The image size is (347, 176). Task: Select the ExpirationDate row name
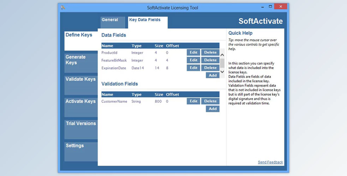[114, 68]
